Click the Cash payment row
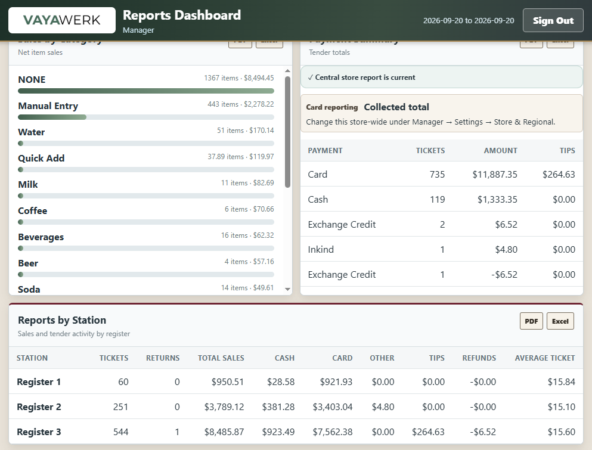The width and height of the screenshot is (592, 450). [441, 199]
